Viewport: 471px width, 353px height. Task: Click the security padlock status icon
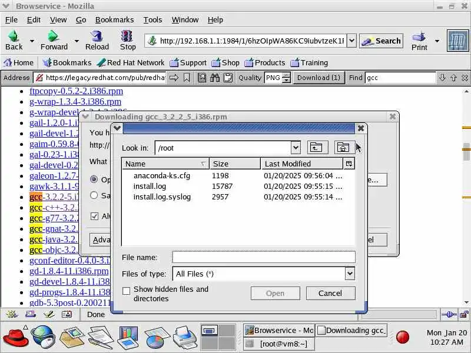464,314
